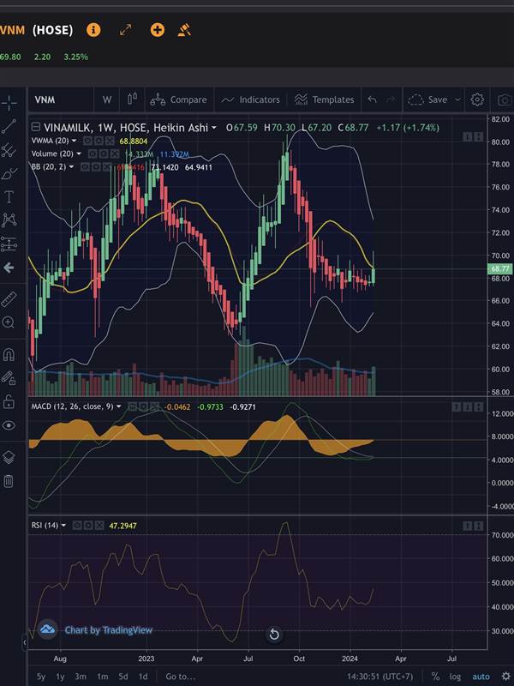Click the back arrow icon in left toolbar
Screen dimensions: 514x686
coord(9,268)
